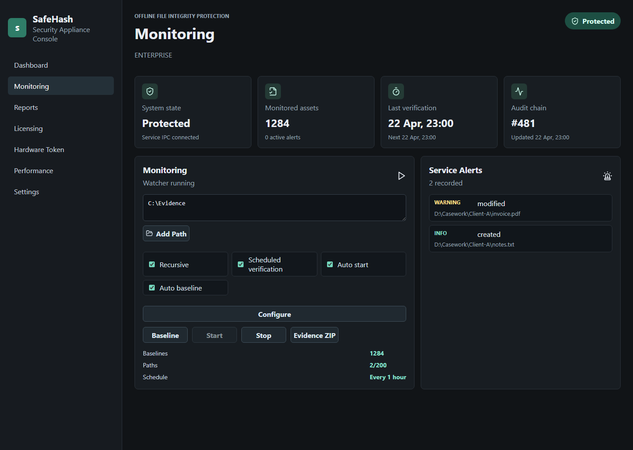633x450 pixels.
Task: Uncheck Scheduled verification
Action: 240,264
